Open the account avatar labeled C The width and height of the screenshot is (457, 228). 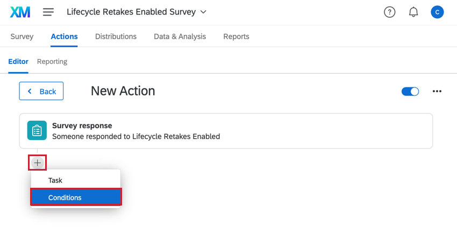[x=437, y=12]
